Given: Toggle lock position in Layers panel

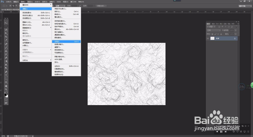Looking at the screenshot, I should 218,34.
